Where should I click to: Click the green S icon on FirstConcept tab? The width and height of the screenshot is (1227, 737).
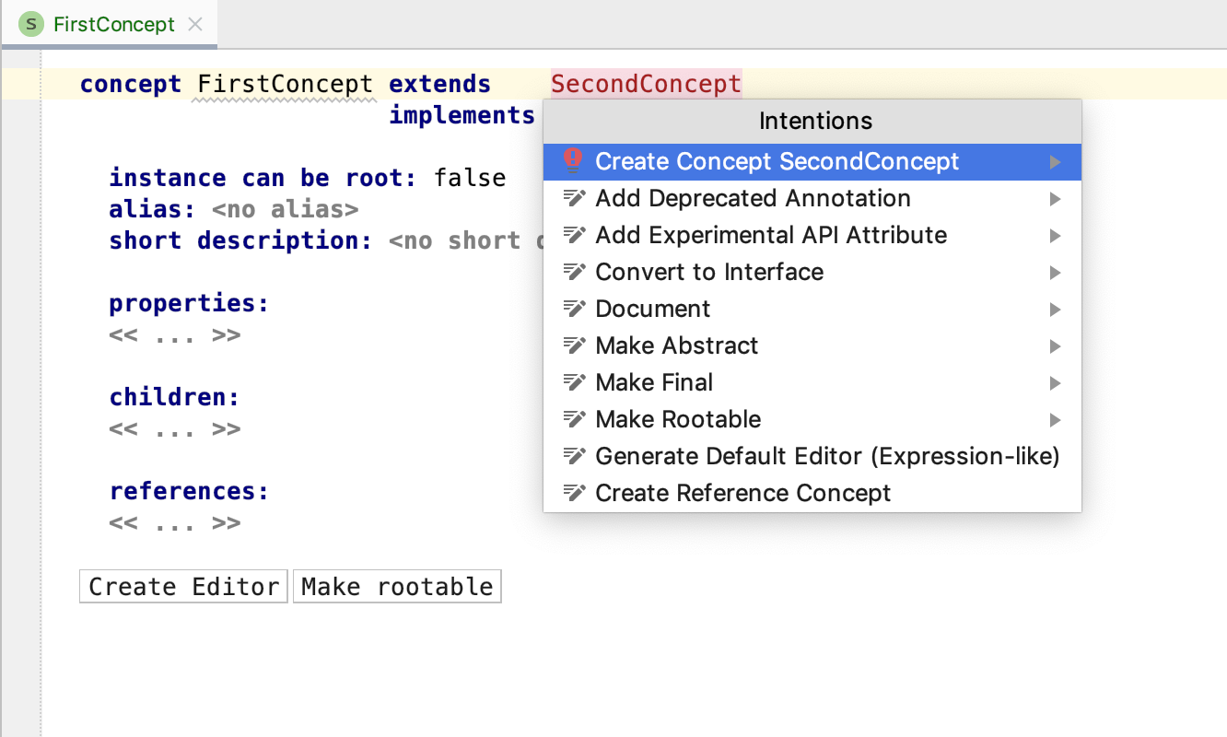pos(32,24)
